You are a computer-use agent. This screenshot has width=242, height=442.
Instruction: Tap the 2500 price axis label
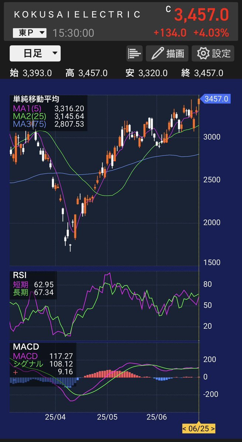click(x=212, y=180)
